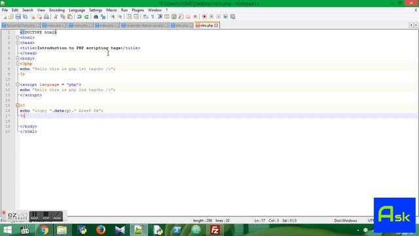Click the Save All toolbar icon
This screenshot has width=419, height=236.
(x=25, y=17)
